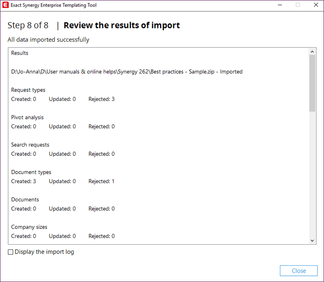Select the imported Sample.zip file path line
The height and width of the screenshot is (282, 324).
point(127,72)
